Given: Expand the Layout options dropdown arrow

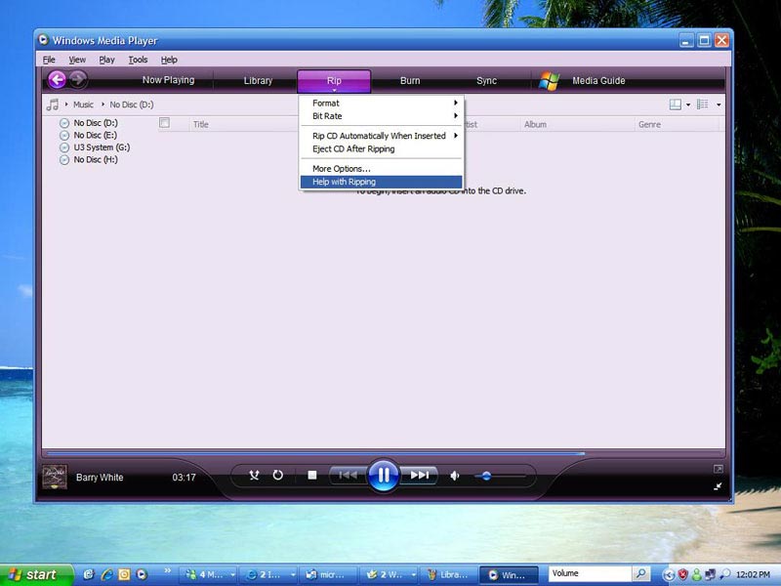Looking at the screenshot, I should click(x=688, y=105).
